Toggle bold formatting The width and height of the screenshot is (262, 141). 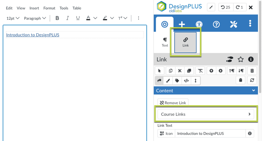click(57, 18)
